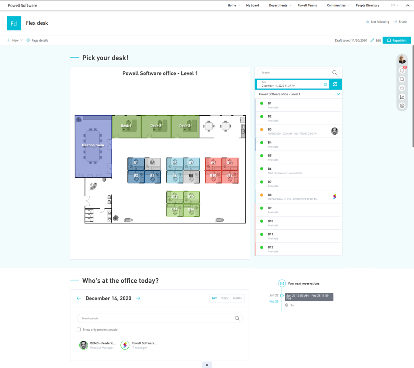Click the sidebar search magnifier icon
Screen dimensions: 414x368
tap(402, 79)
